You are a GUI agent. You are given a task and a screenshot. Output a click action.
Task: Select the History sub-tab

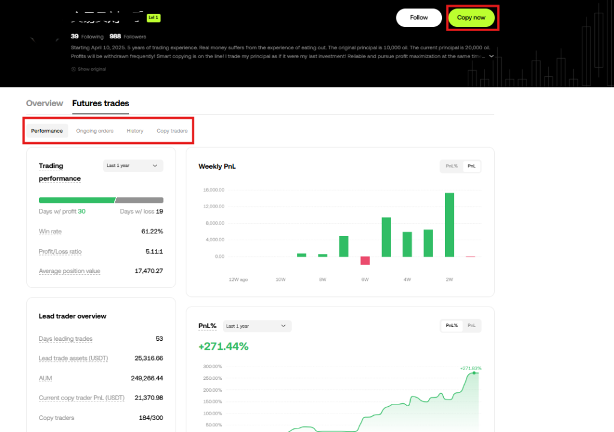click(x=135, y=130)
